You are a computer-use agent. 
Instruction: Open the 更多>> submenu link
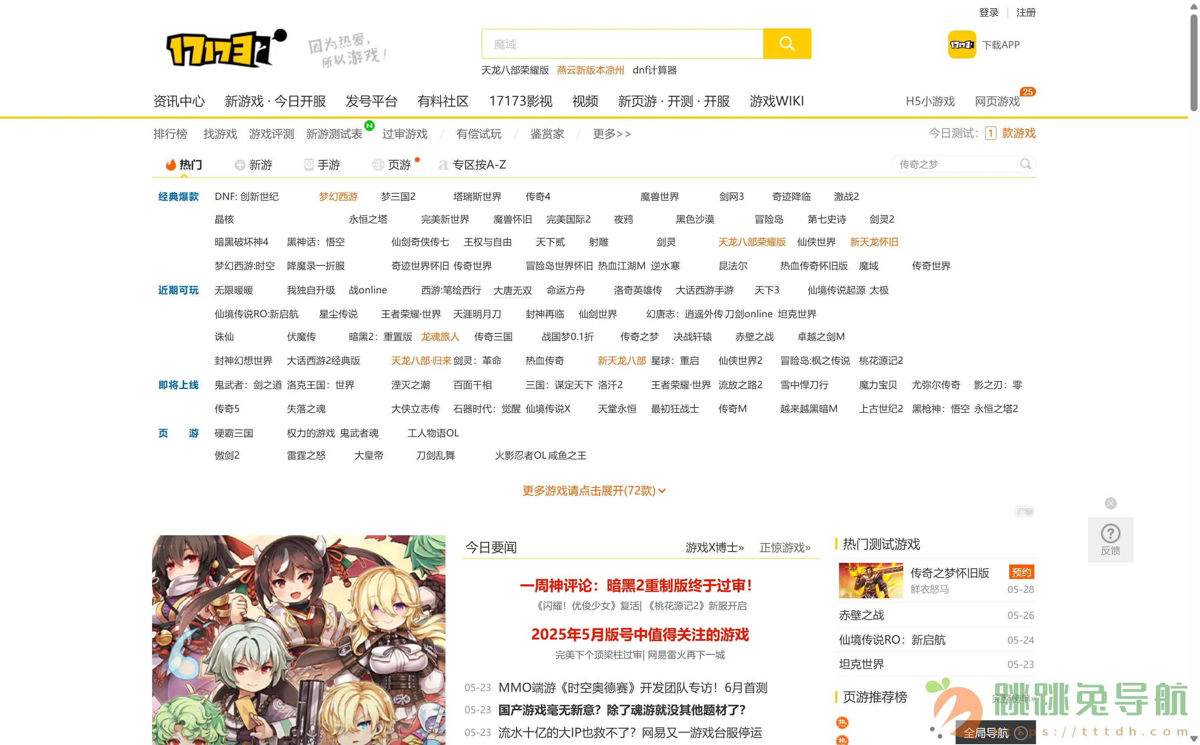(611, 134)
